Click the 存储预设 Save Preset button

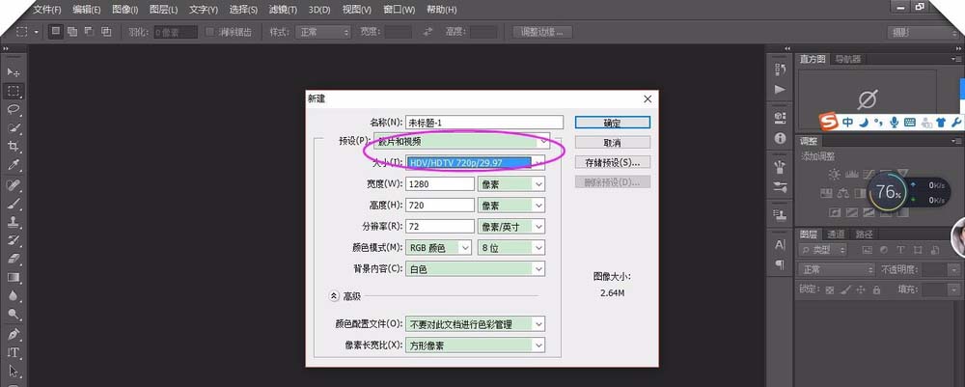click(612, 162)
